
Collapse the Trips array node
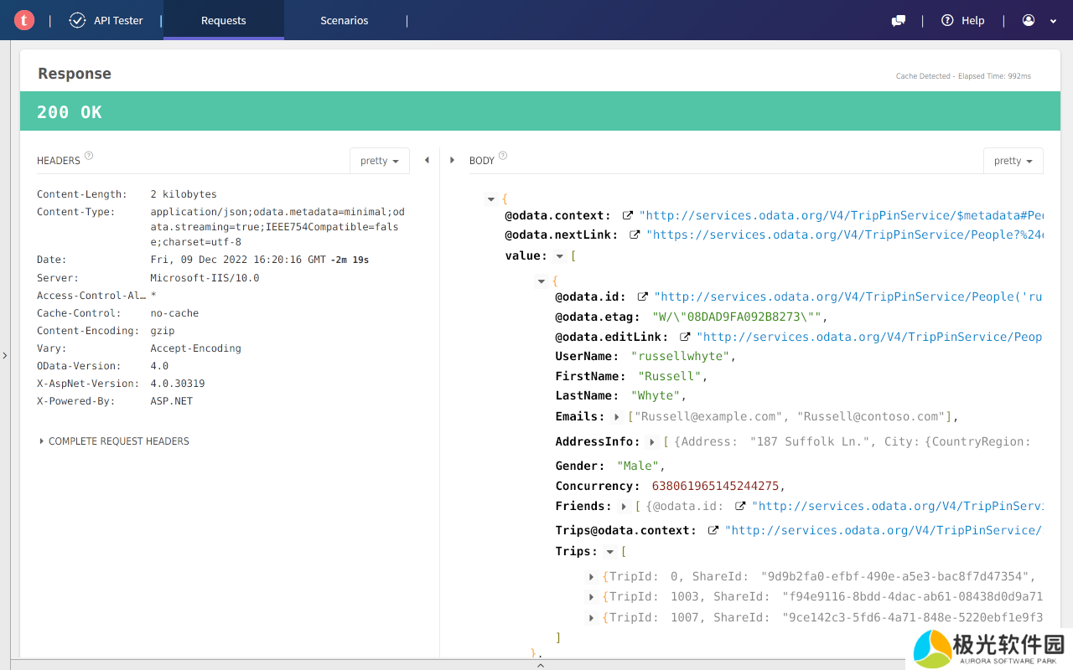[x=610, y=552]
